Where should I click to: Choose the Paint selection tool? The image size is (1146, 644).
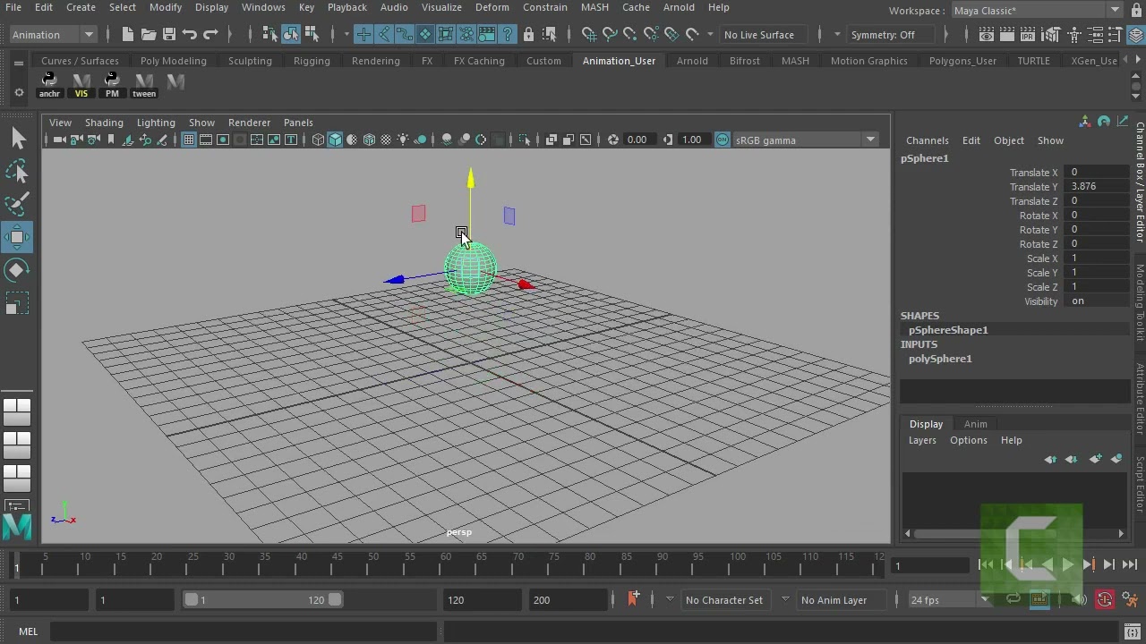(17, 204)
